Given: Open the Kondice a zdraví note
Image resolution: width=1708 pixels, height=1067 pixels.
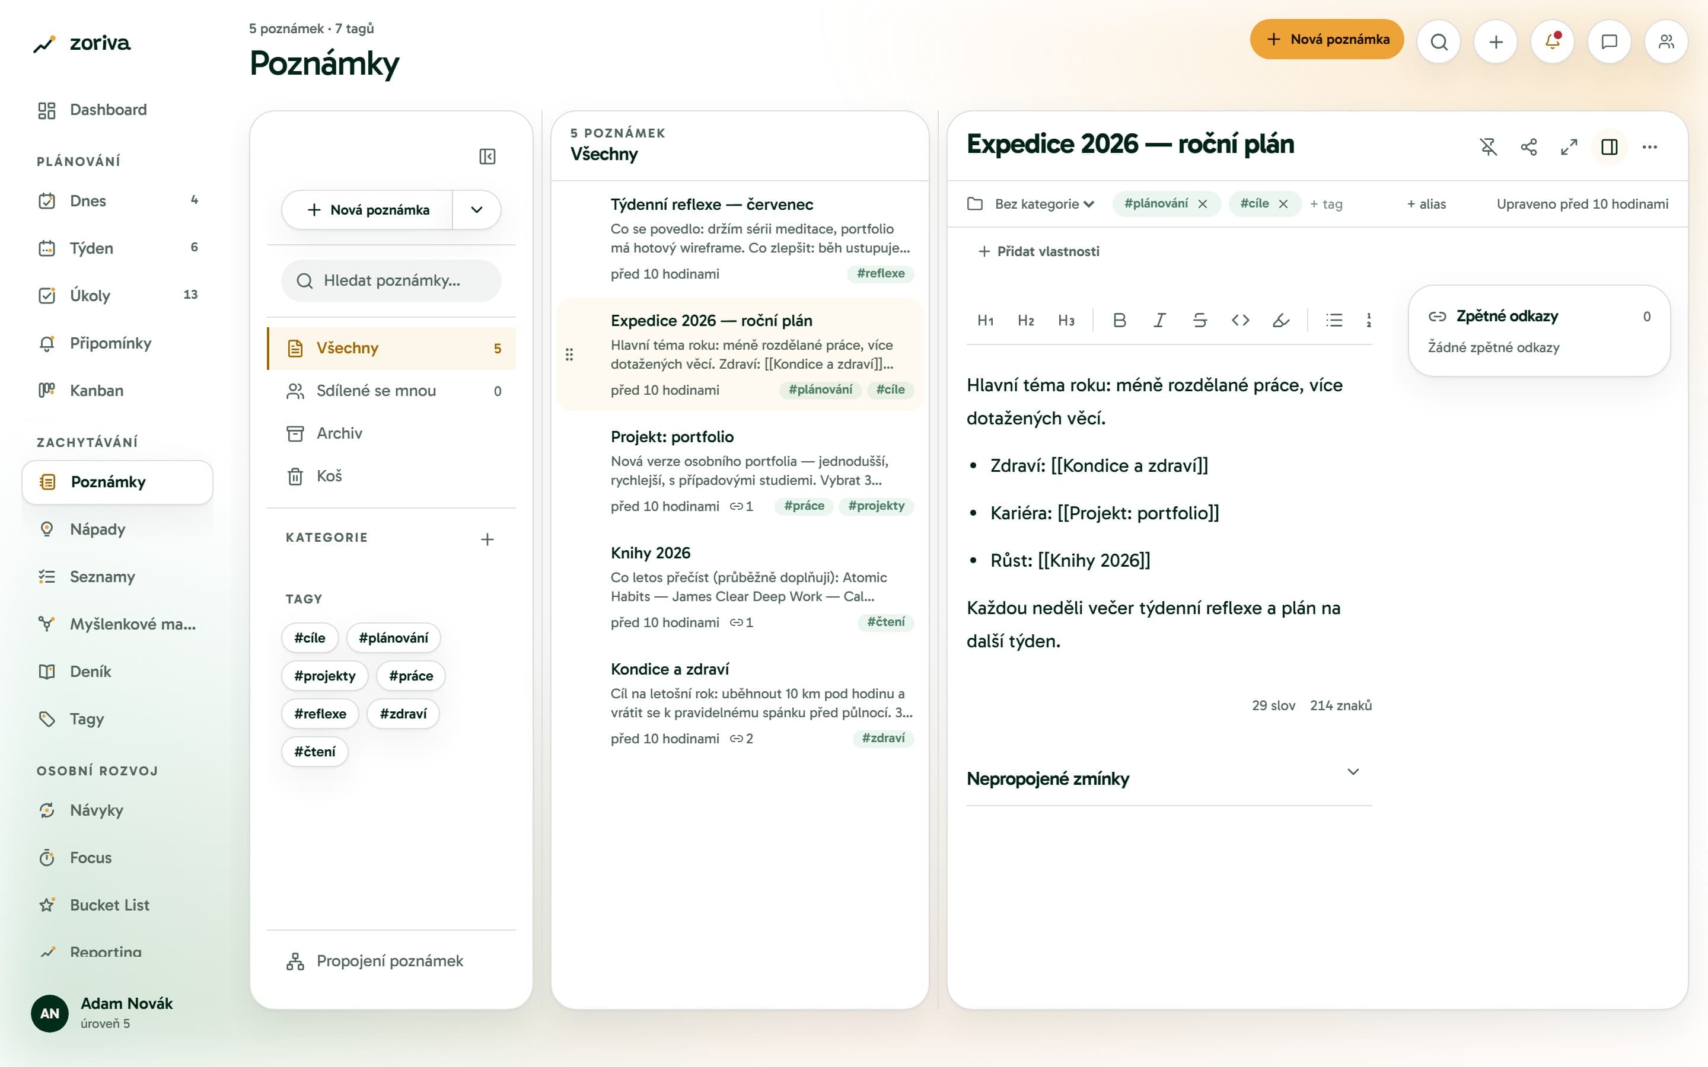Looking at the screenshot, I should [x=740, y=703].
